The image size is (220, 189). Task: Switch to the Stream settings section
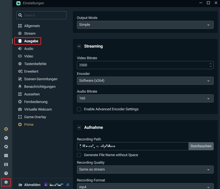pyautogui.click(x=30, y=33)
